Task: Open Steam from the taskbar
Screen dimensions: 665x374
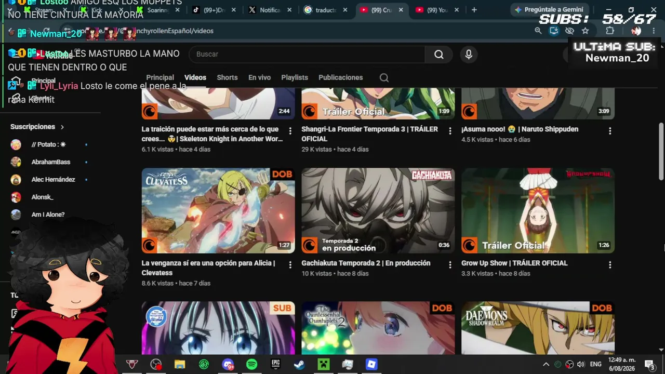Action: point(299,365)
